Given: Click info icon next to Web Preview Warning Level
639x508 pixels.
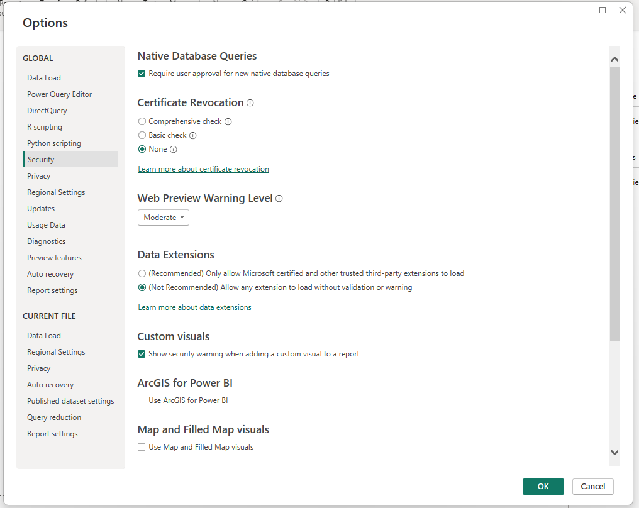Looking at the screenshot, I should [x=279, y=198].
